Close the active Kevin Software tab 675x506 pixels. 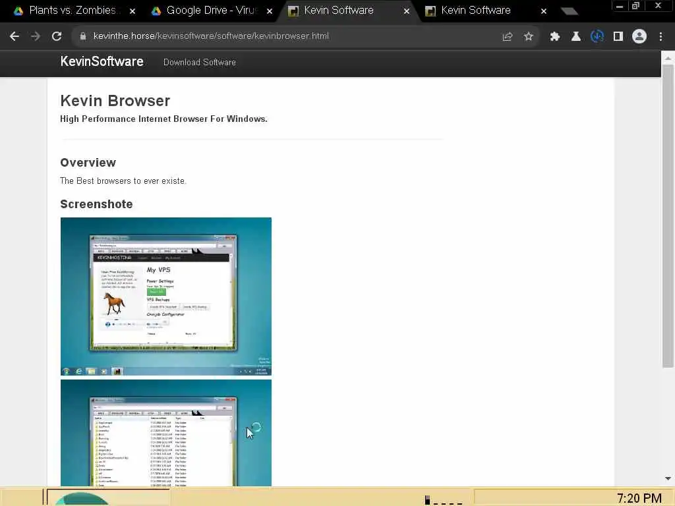406,11
